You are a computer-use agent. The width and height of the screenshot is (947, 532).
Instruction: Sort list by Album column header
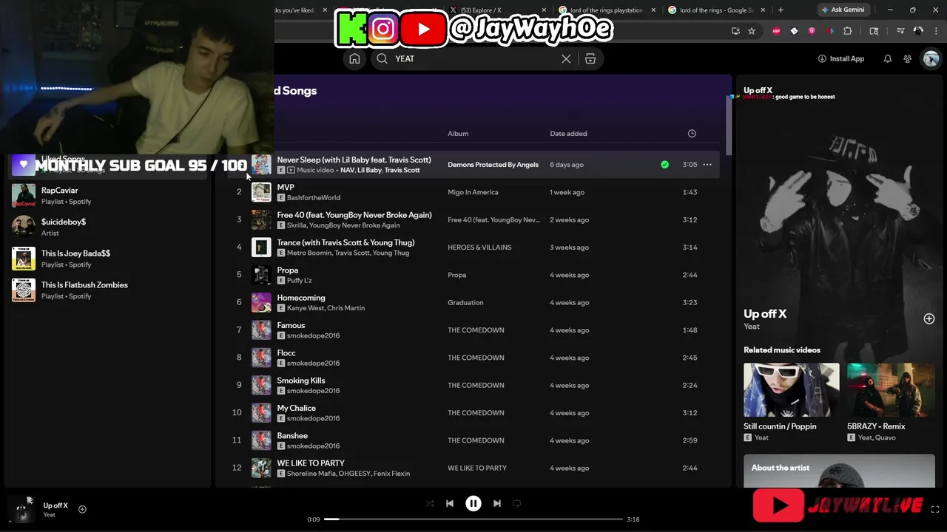click(458, 134)
